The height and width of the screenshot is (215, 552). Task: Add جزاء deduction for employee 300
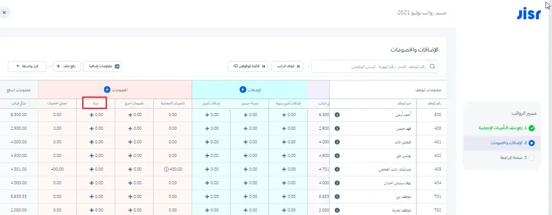[x=92, y=115]
